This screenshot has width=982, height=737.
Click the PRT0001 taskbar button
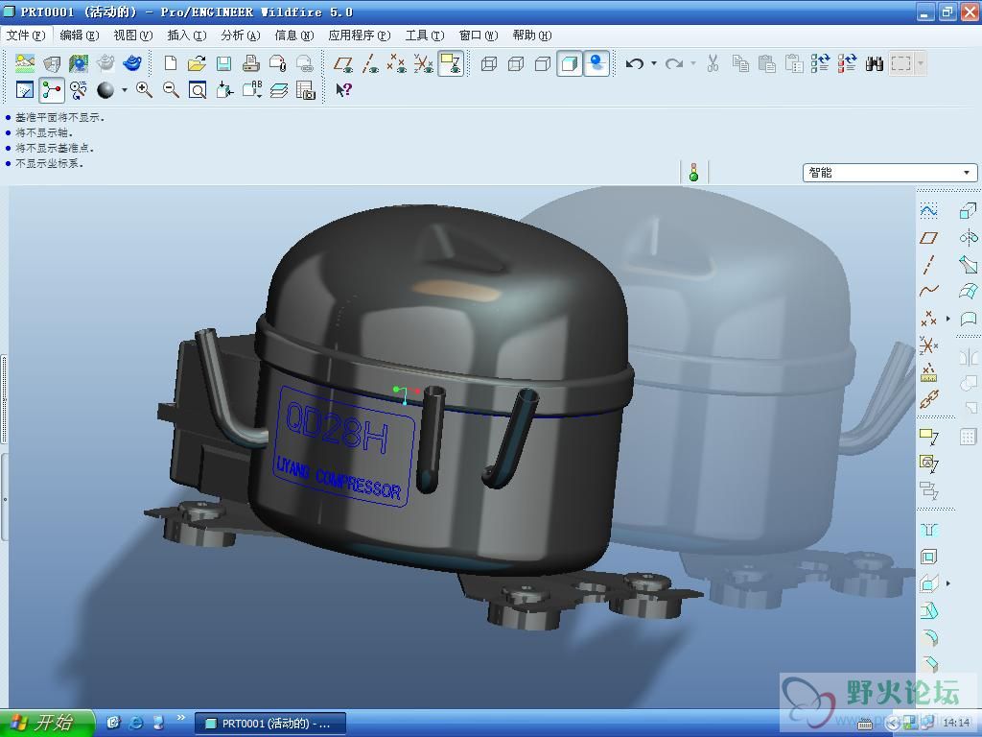(269, 724)
